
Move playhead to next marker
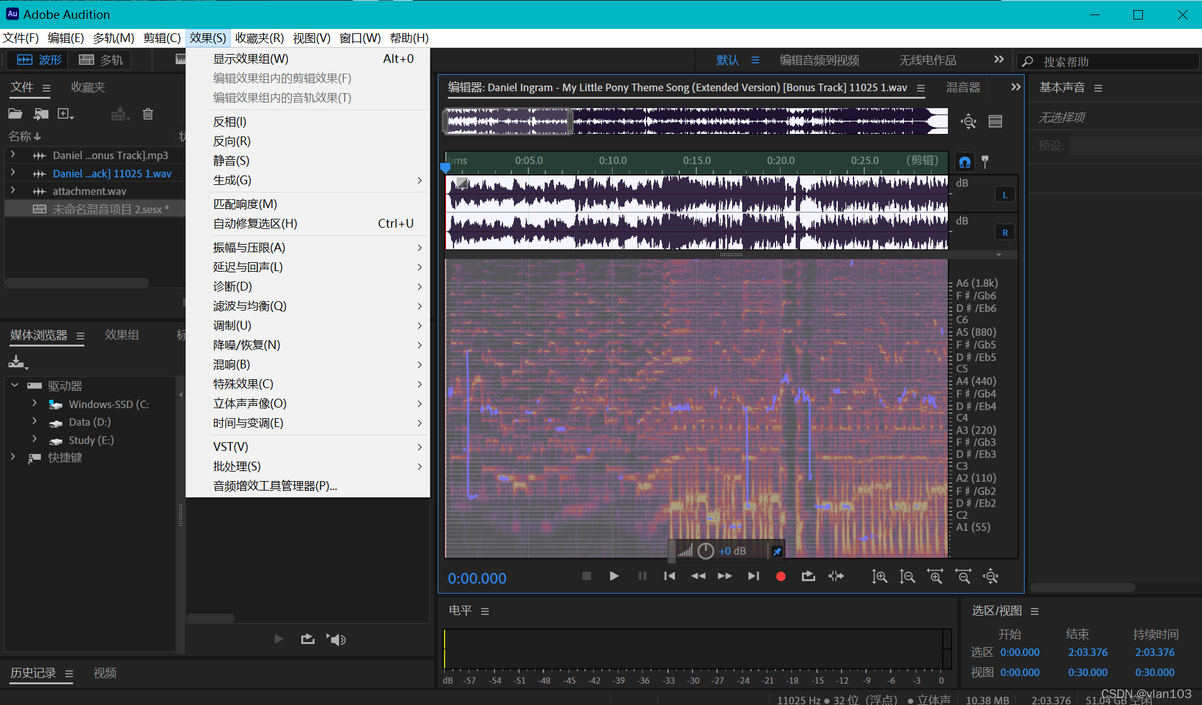click(x=753, y=576)
